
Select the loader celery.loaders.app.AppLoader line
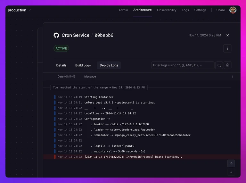pos(142,129)
